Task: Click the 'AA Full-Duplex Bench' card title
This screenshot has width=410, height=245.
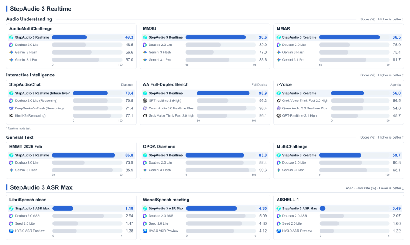Action: point(166,84)
